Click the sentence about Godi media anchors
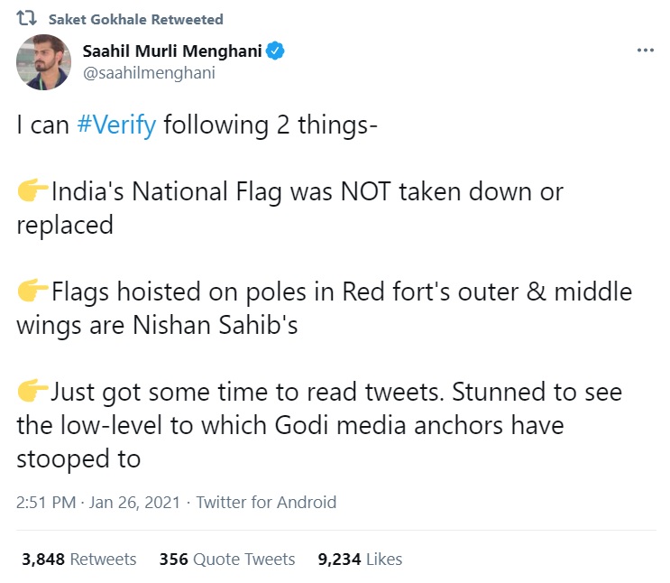 325,425
